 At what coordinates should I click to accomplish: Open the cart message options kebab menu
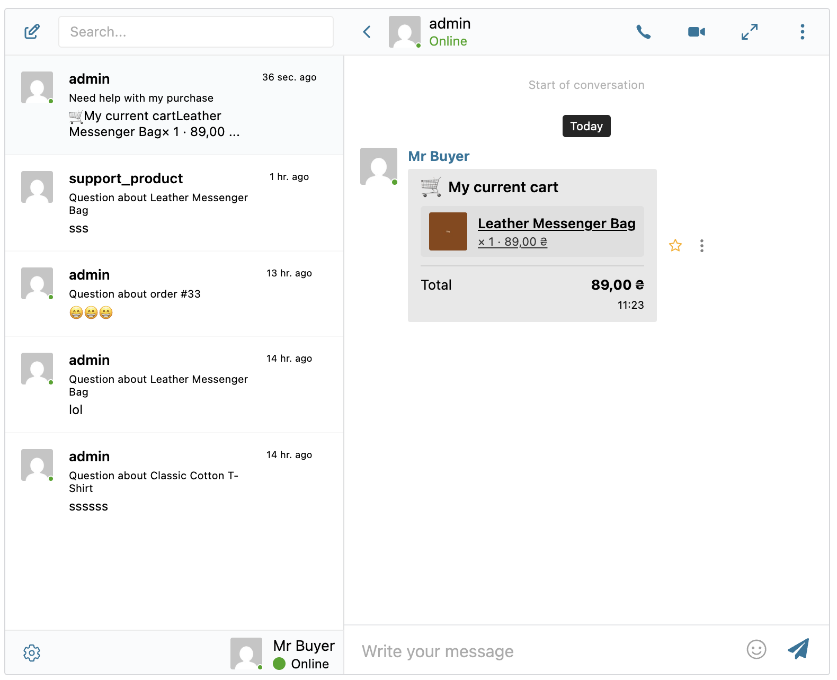tap(702, 245)
